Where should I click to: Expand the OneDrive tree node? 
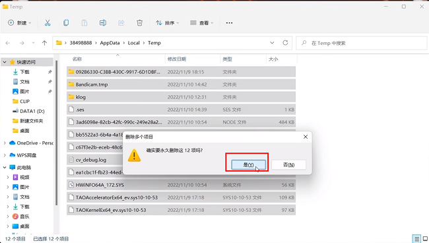5,143
